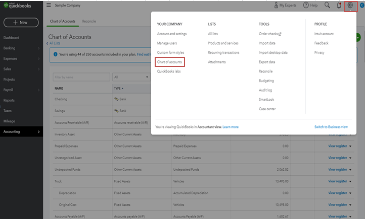
Task: Open dropdown arrow beside Uncategorized Asset register
Action: [350, 158]
